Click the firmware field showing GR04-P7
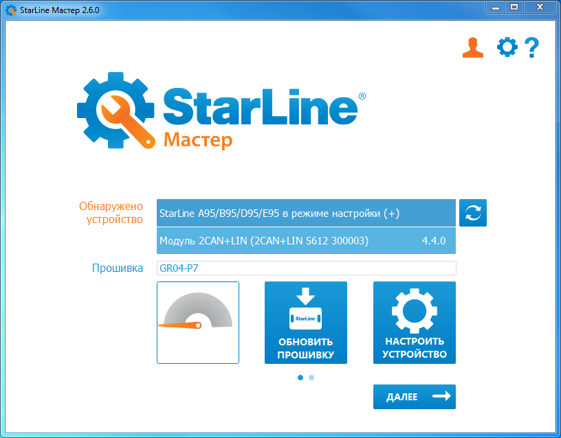561x438 pixels. click(306, 268)
